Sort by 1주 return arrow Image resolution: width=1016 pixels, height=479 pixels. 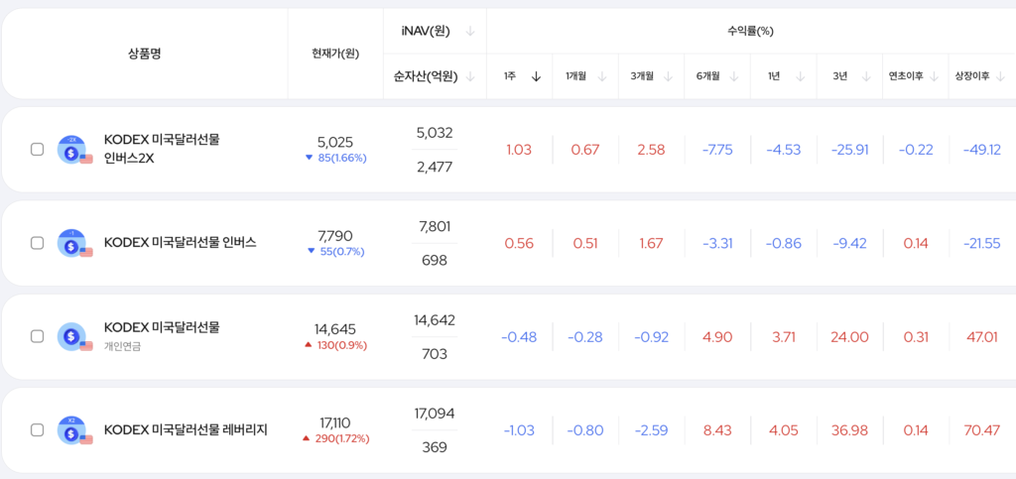pos(536,76)
